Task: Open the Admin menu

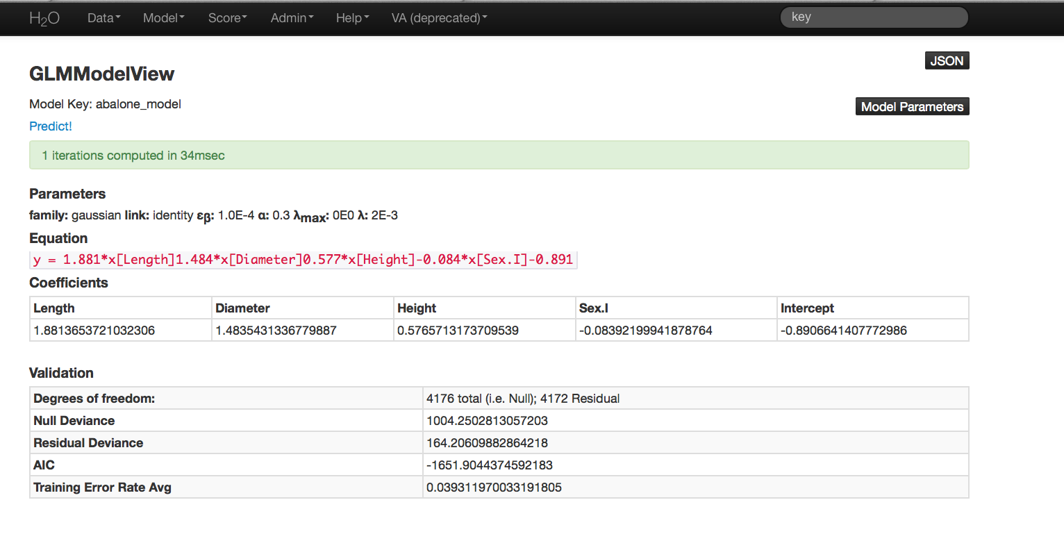Action: [x=292, y=18]
